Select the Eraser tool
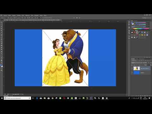Image resolution: width=152 pixels, height=114 pixels. click(x=1, y=43)
